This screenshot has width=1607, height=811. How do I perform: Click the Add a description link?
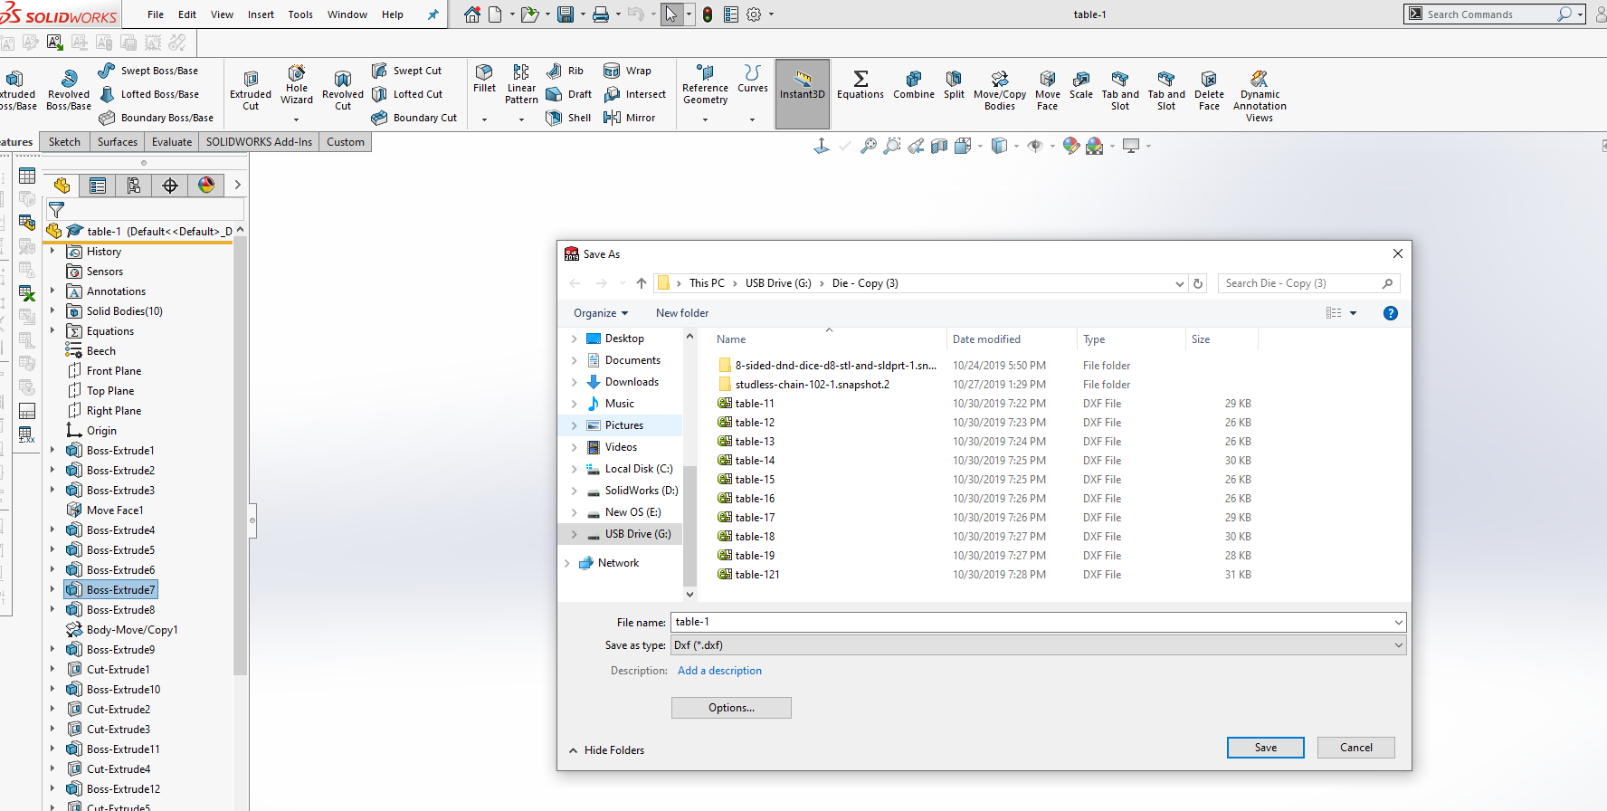tap(719, 671)
